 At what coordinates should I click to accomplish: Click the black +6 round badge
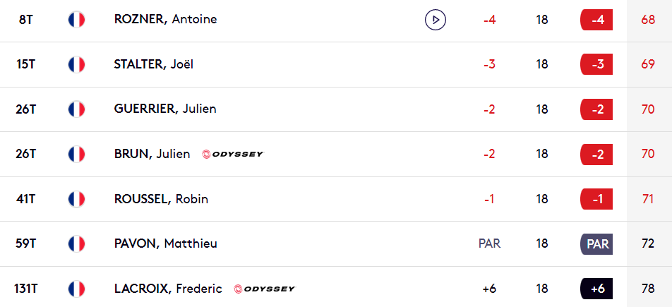point(596,289)
